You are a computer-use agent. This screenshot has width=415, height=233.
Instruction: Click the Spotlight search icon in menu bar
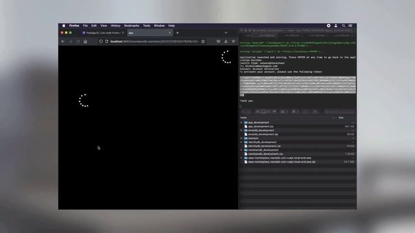[343, 26]
